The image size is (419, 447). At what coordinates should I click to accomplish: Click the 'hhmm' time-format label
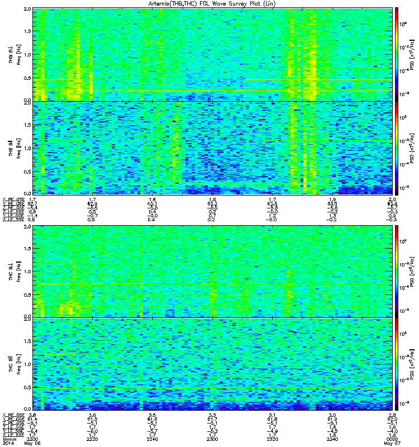9,439
